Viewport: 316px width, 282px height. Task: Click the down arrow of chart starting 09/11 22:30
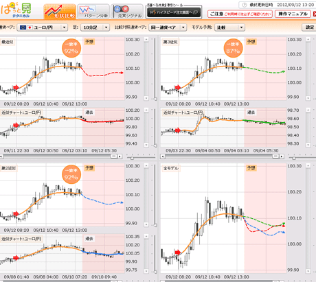click(146, 145)
